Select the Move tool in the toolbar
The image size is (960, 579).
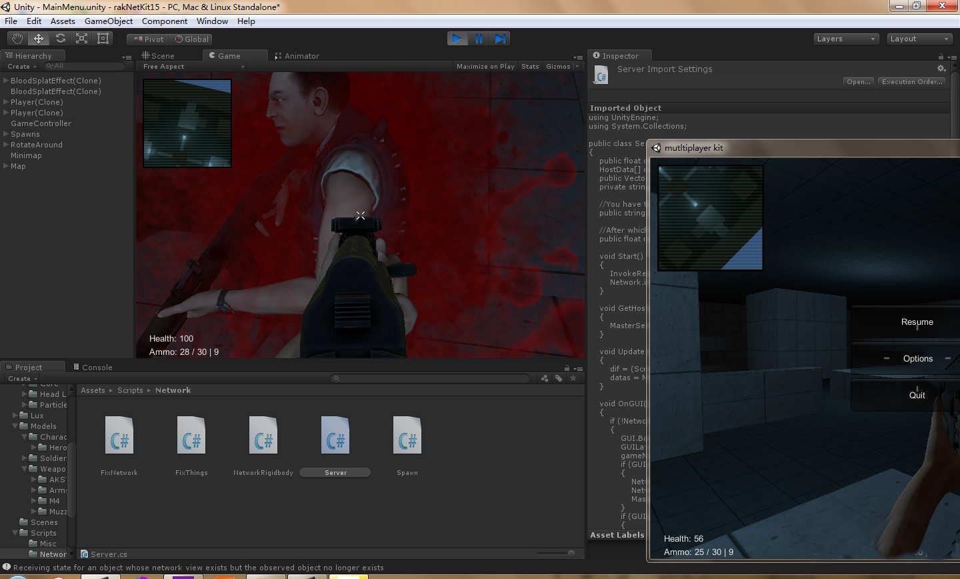39,39
